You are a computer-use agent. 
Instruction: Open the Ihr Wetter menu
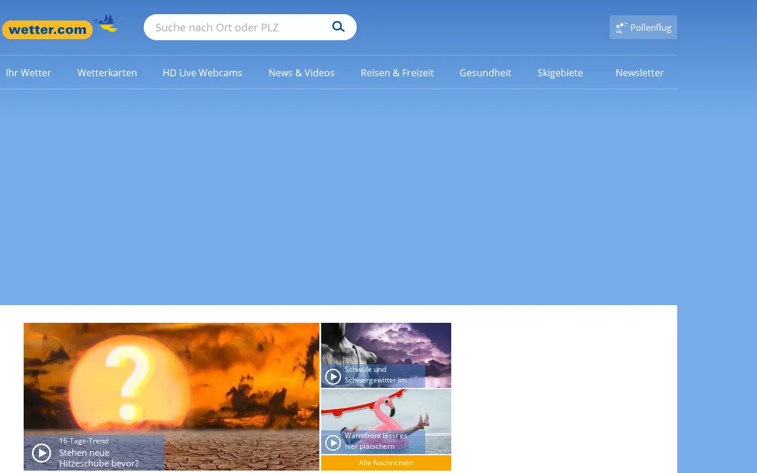coord(28,73)
